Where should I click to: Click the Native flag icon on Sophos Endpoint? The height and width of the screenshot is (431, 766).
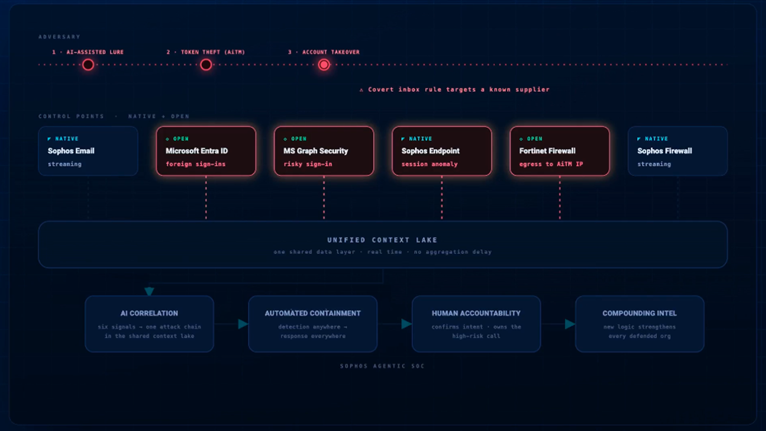tap(403, 139)
